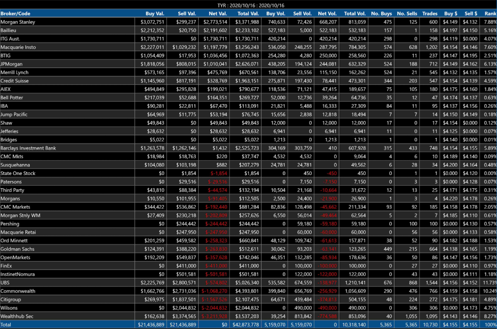Image resolution: width=497 pixels, height=329 pixels.
Task: Select the CMC Markets broker name
Action: click(x=15, y=207)
